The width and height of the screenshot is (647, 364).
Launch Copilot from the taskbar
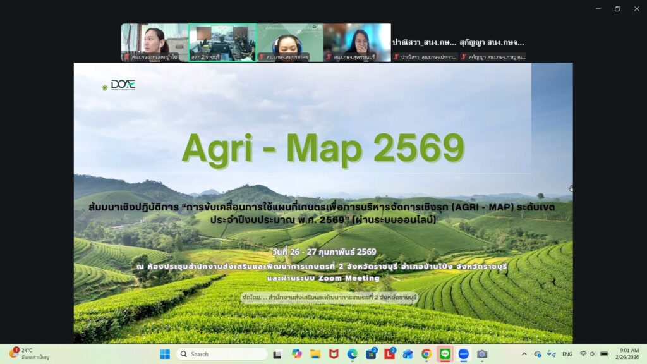(x=296, y=354)
